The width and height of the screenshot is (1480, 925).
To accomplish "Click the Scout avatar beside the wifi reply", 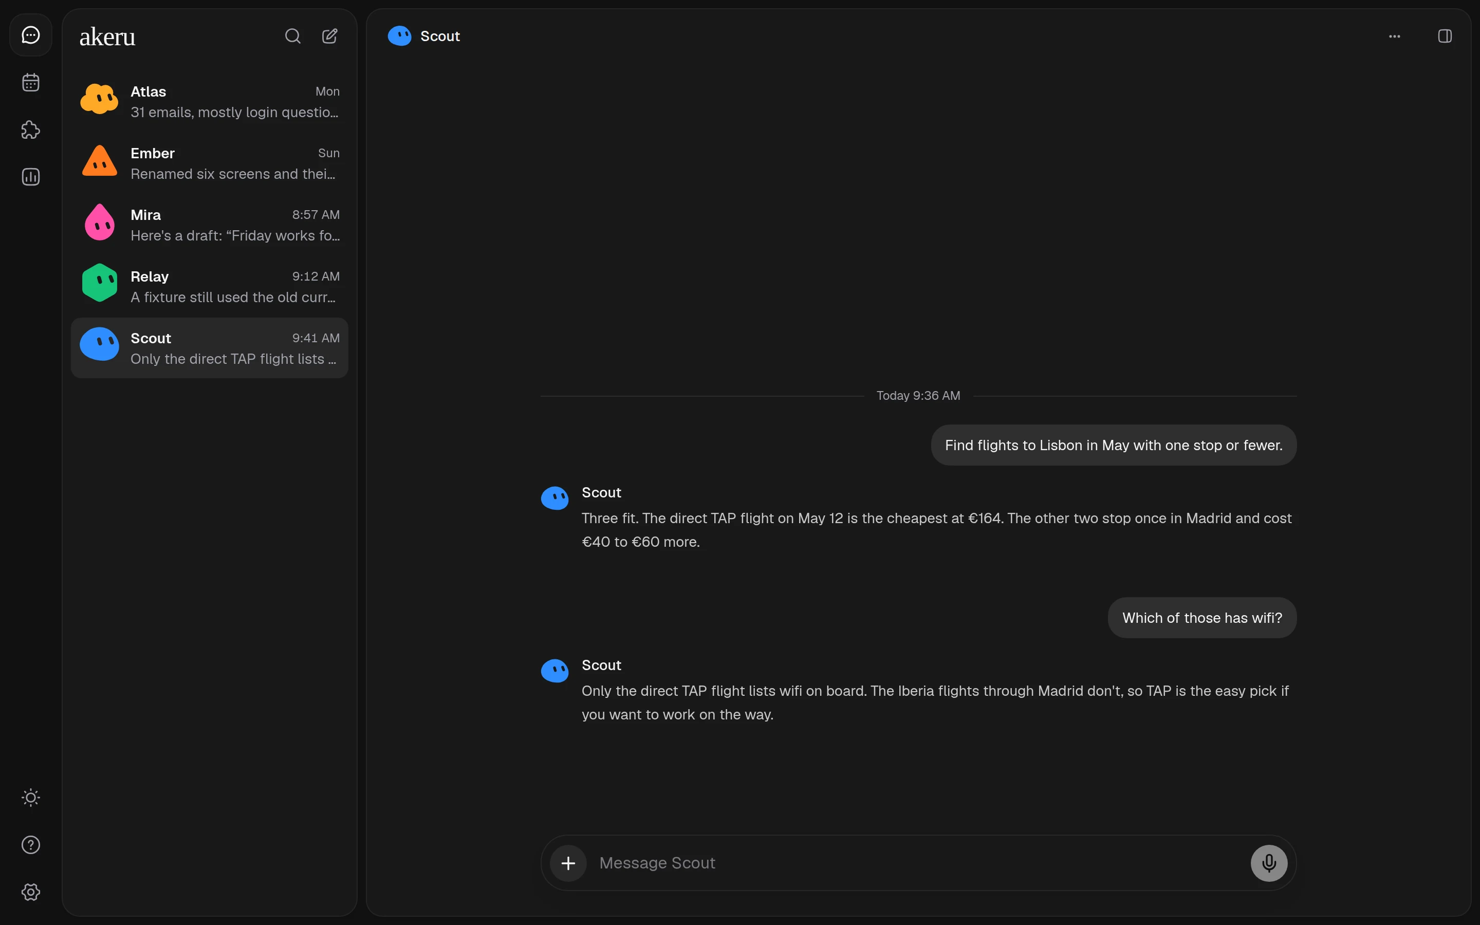I will pyautogui.click(x=554, y=671).
